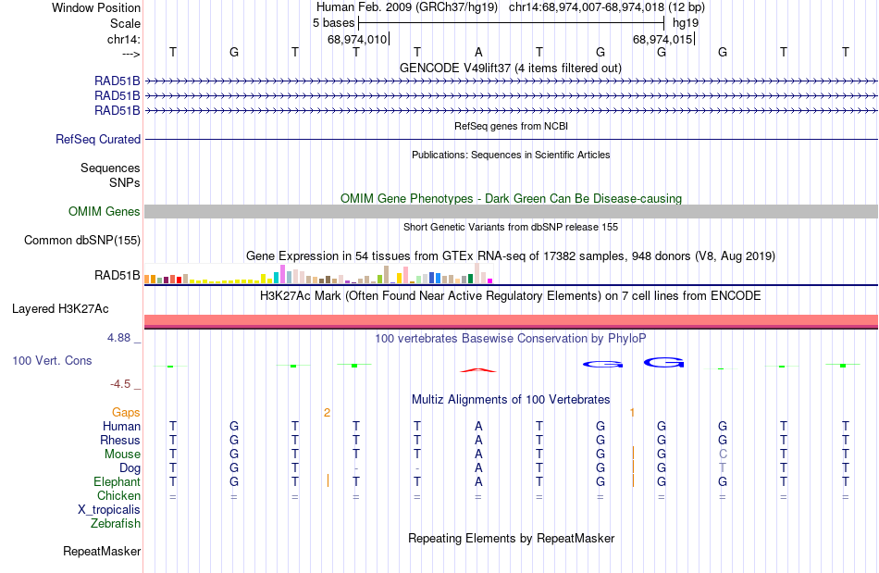879x573 pixels.
Task: Click the Human Feb. 2009 (GRCh37/hg19) heading
Action: coord(406,7)
